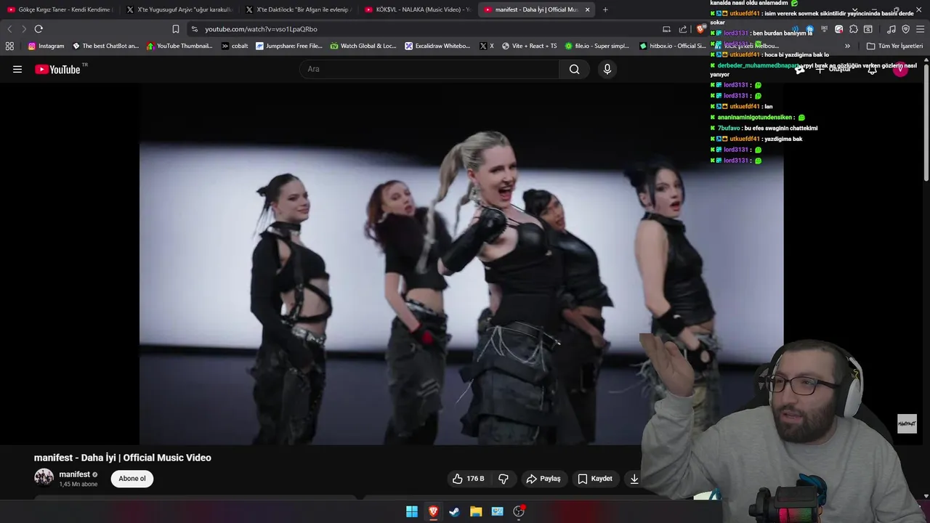Open cobalt bookmark
Screen dimensions: 930x523
tap(235, 46)
